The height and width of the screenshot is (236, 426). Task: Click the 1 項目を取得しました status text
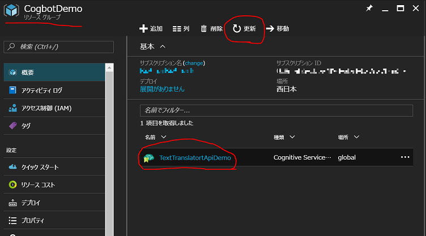tap(167, 123)
